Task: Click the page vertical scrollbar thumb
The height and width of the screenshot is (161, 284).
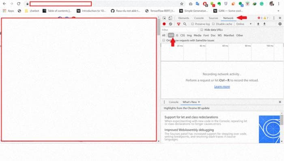Action: pyautogui.click(x=159, y=27)
